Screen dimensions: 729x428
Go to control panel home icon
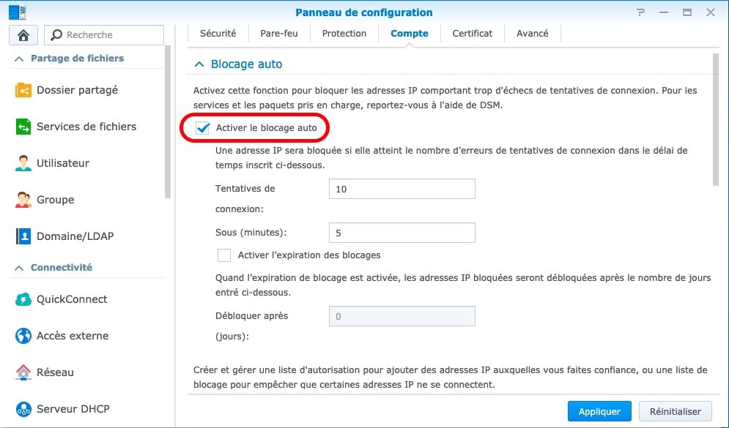coord(23,35)
